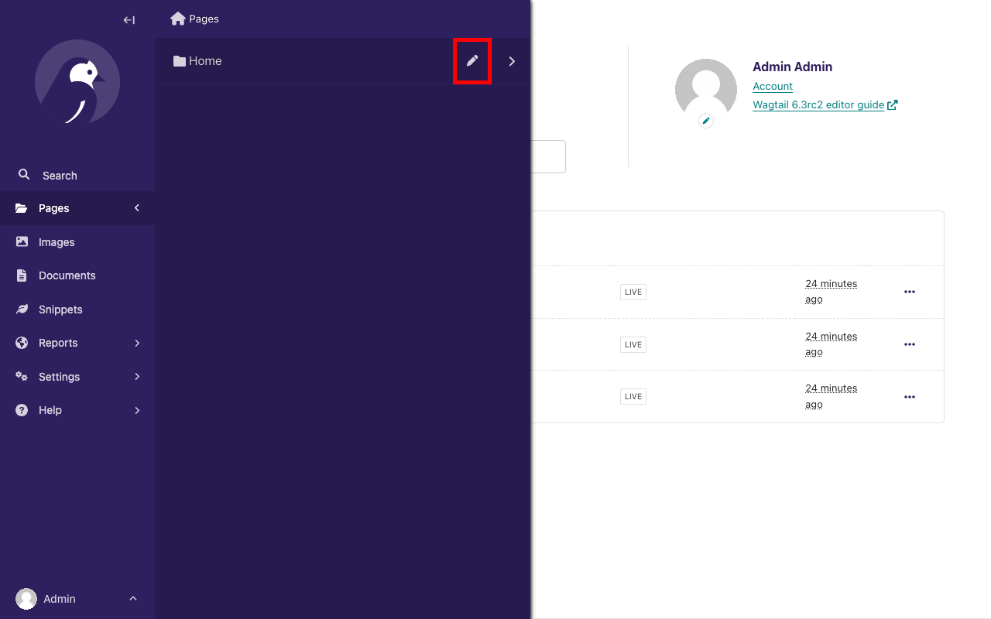Expand the Reports menu
The width and height of the screenshot is (991, 619).
tap(58, 343)
